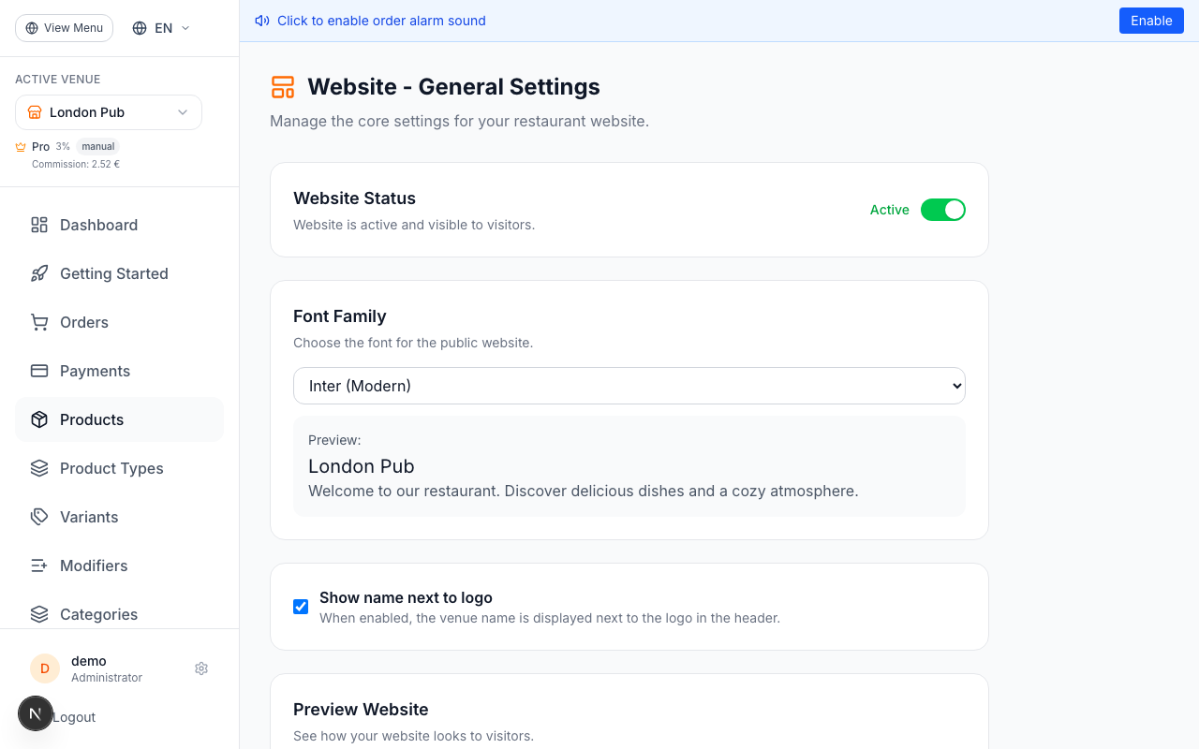This screenshot has height=749, width=1199.
Task: Click the Orders cart icon
Action: [38, 322]
